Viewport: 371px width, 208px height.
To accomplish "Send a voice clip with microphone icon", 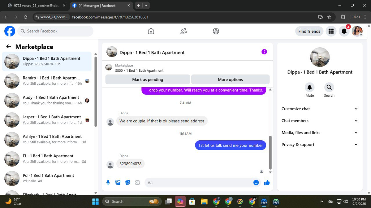I will tap(108, 183).
